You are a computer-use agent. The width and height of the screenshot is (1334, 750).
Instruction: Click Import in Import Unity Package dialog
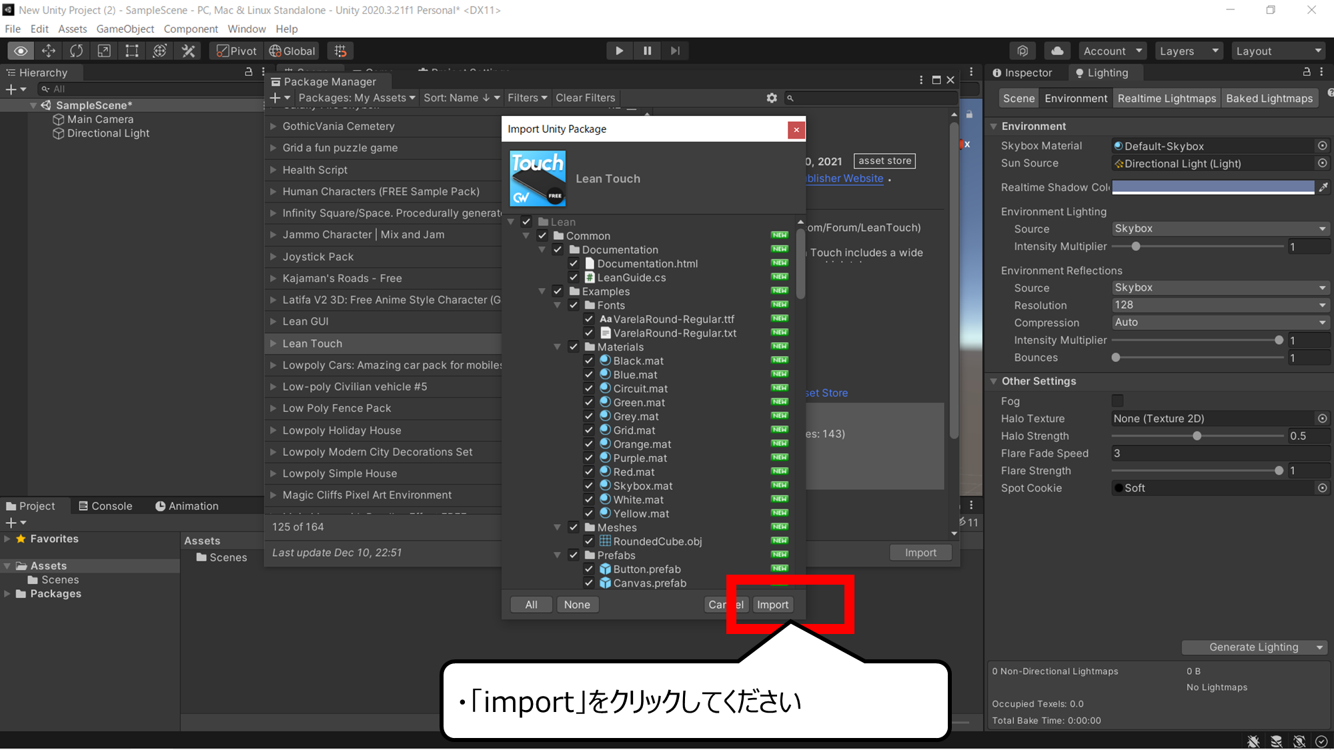772,605
